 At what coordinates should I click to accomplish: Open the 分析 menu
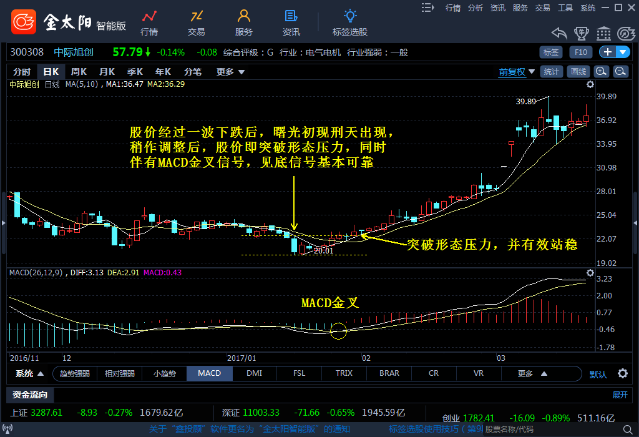(475, 7)
